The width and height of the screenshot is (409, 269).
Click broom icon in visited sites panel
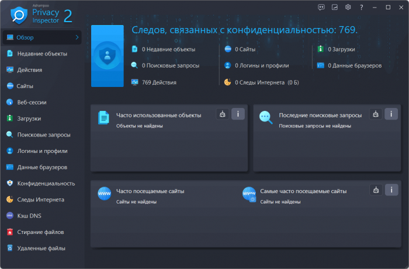376,190
